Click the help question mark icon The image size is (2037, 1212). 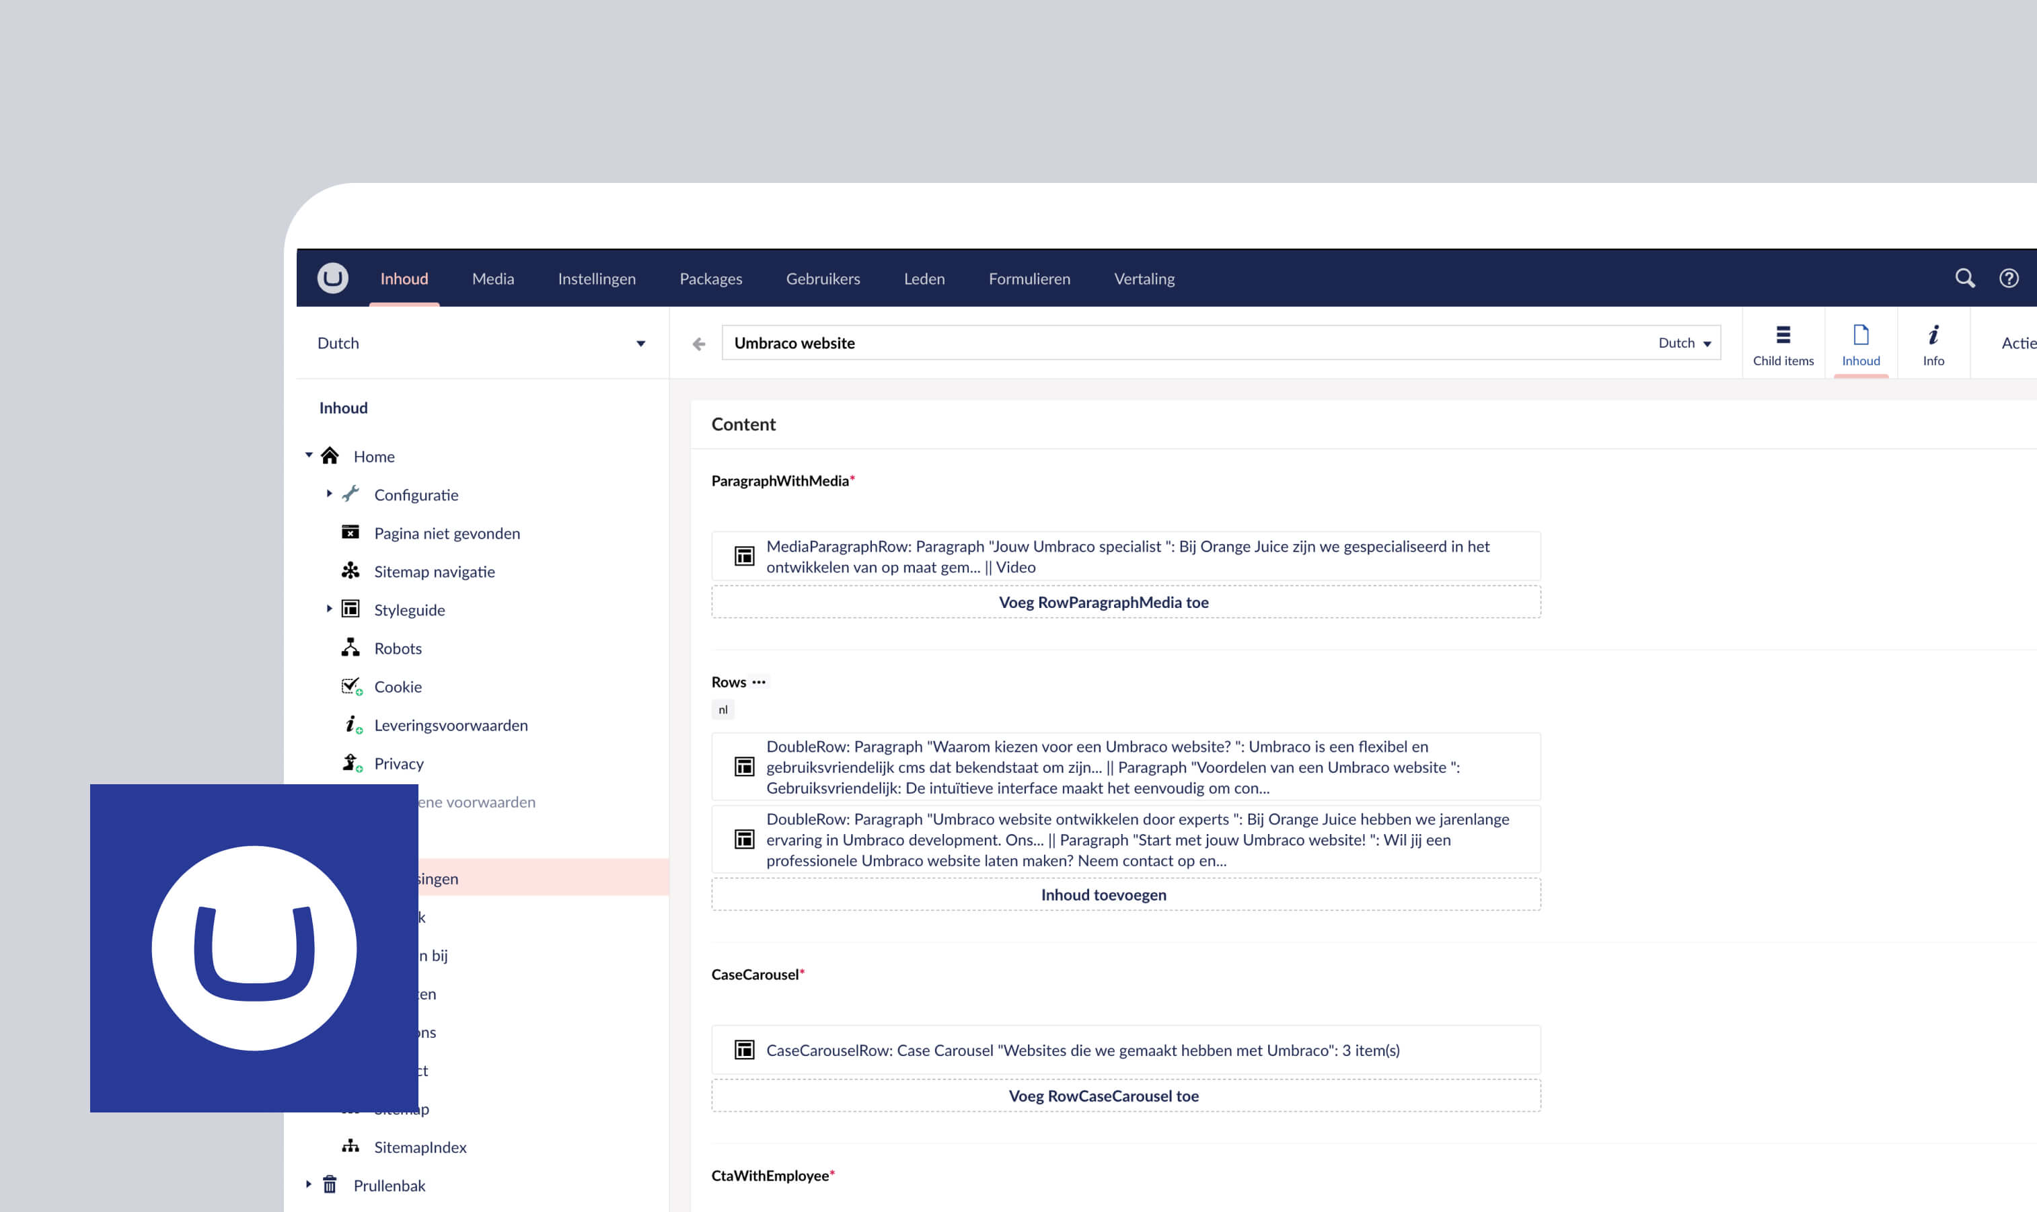click(2010, 278)
